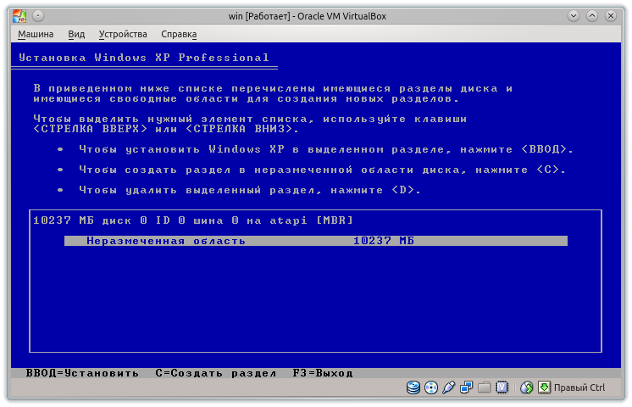632x407 pixels.
Task: Click the virtualization CPU chip status icon
Action: coord(502,387)
